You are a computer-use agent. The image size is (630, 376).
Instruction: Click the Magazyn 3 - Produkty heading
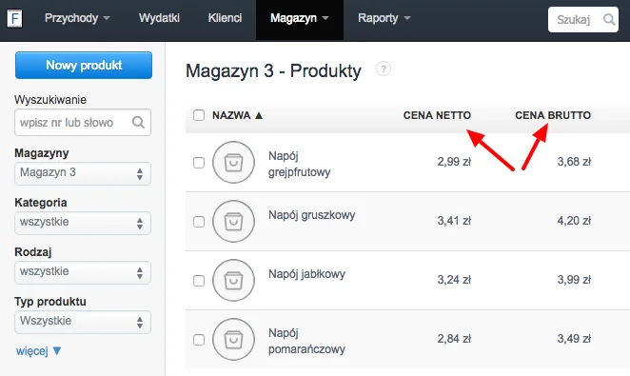point(273,71)
